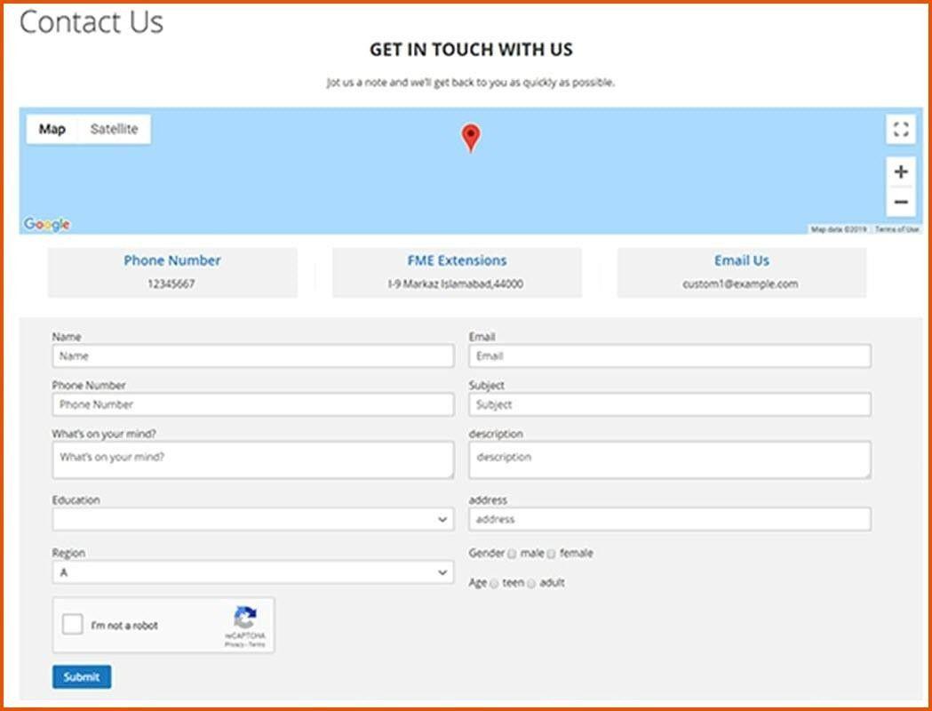The image size is (932, 711).
Task: Click the What's on your mind textarea
Action: pyautogui.click(x=252, y=459)
